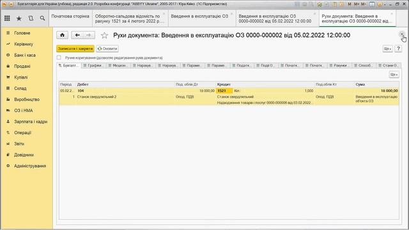Select the Події О... register tab

(x=266, y=65)
